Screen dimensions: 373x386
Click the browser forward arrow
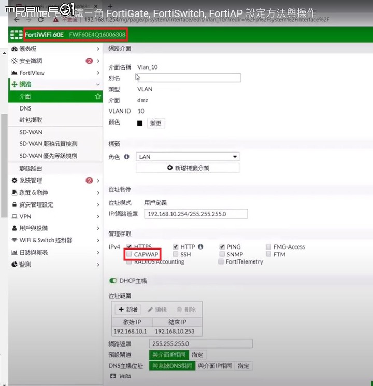coord(29,20)
